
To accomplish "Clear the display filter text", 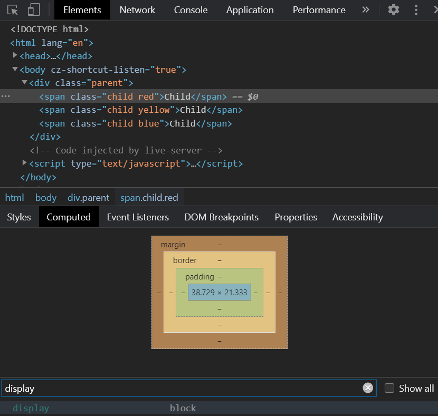I will pos(368,388).
